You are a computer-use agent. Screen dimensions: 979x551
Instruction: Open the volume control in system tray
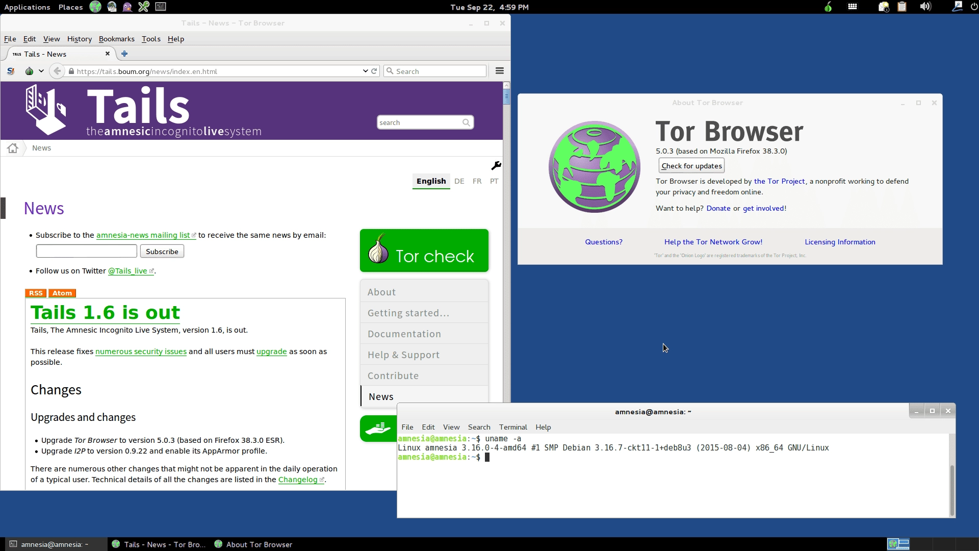tap(925, 7)
